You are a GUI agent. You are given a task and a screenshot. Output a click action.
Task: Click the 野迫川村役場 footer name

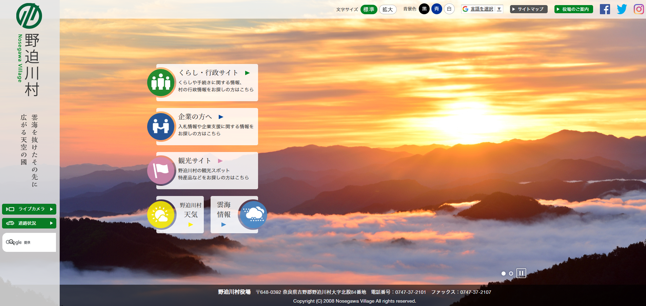click(234, 292)
